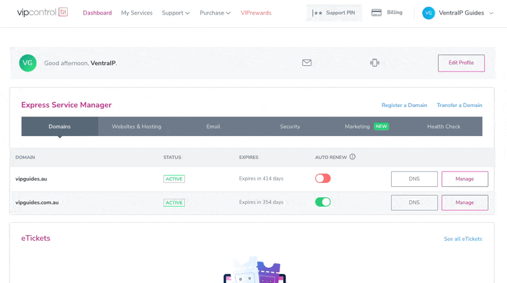Screen dimensions: 507x283
Task: Click the Edit Profile button
Action: [461, 63]
